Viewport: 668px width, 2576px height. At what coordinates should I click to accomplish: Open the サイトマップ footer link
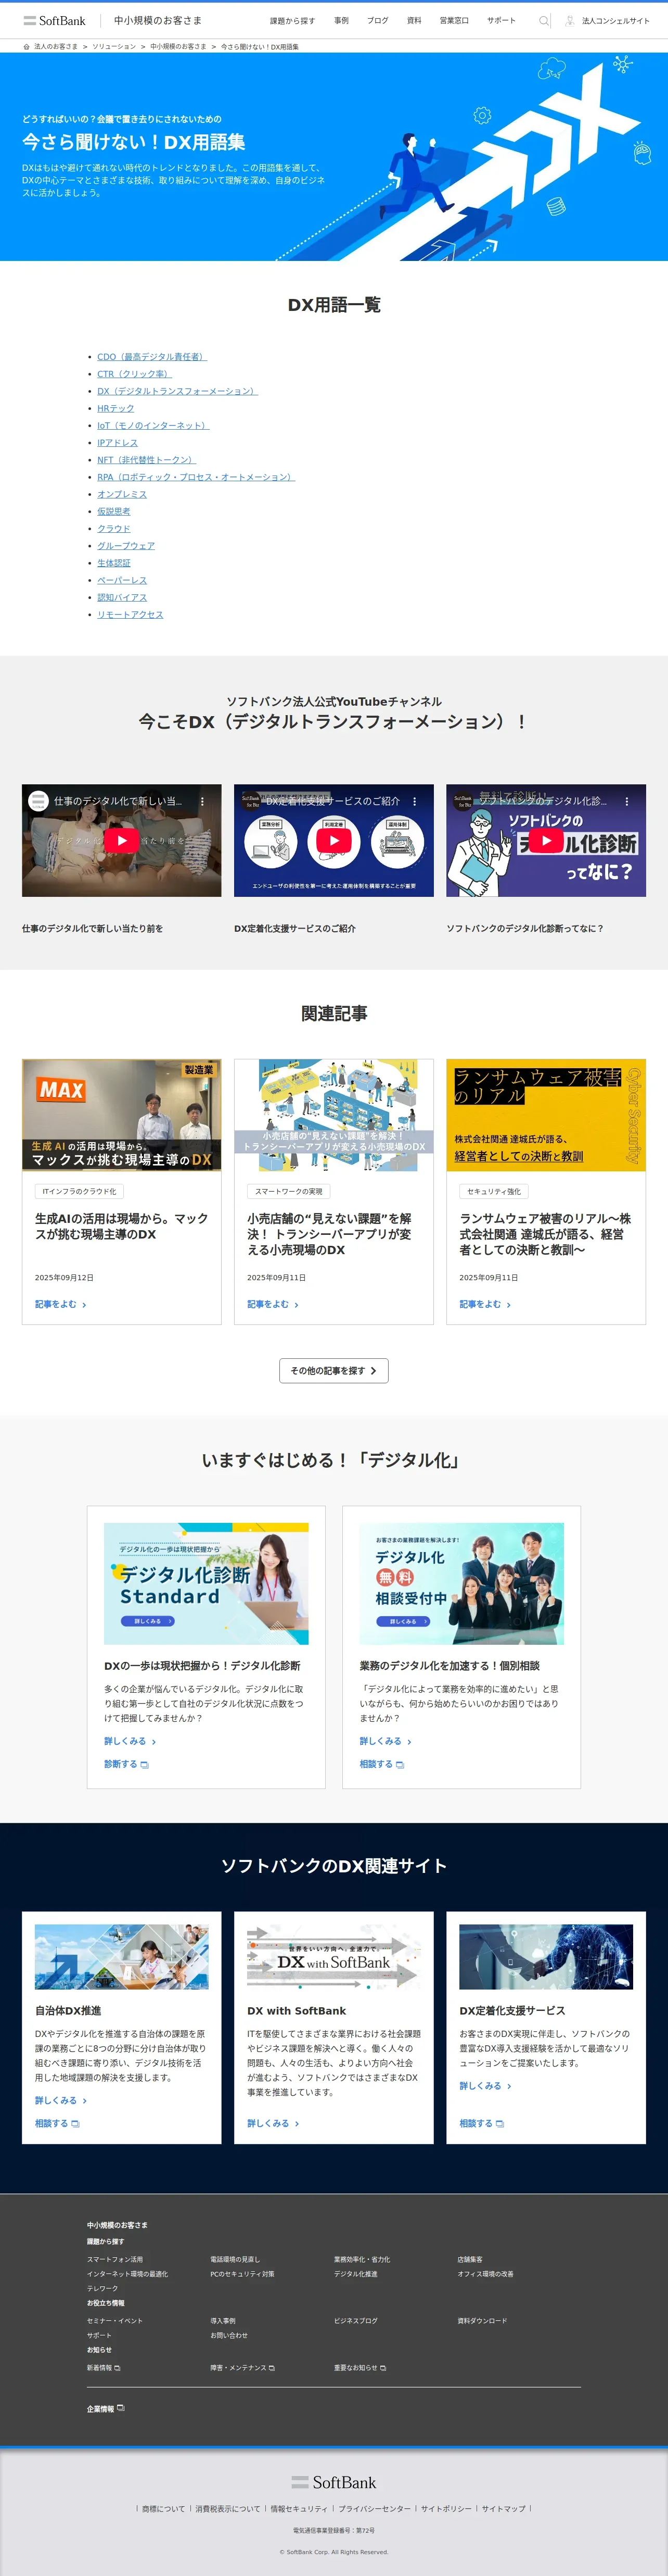(503, 2509)
